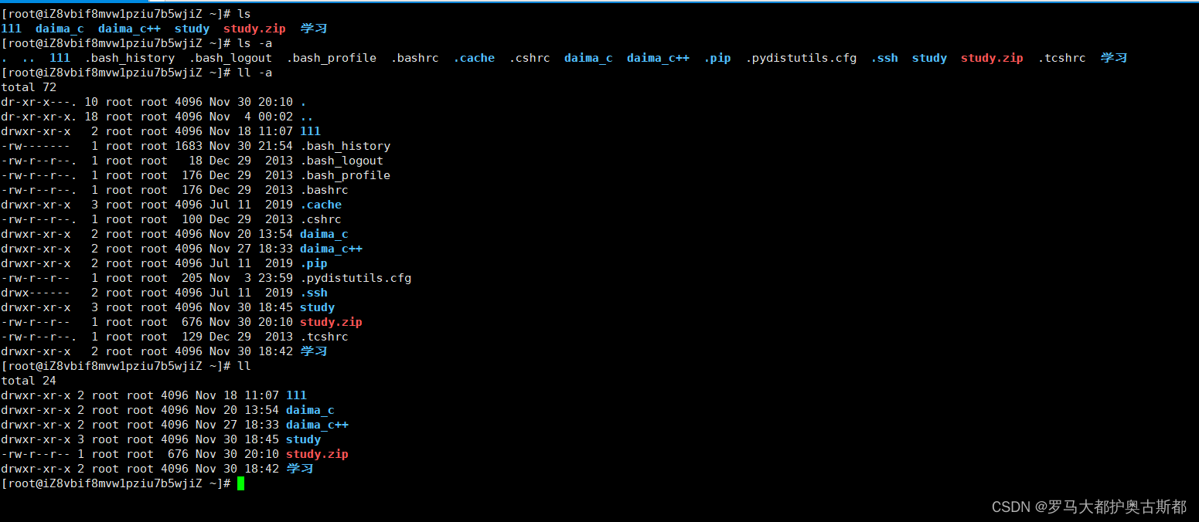Screen dimensions: 1199x522
Task: Select the .bashrc entry in the detailed listing
Action: (323, 189)
